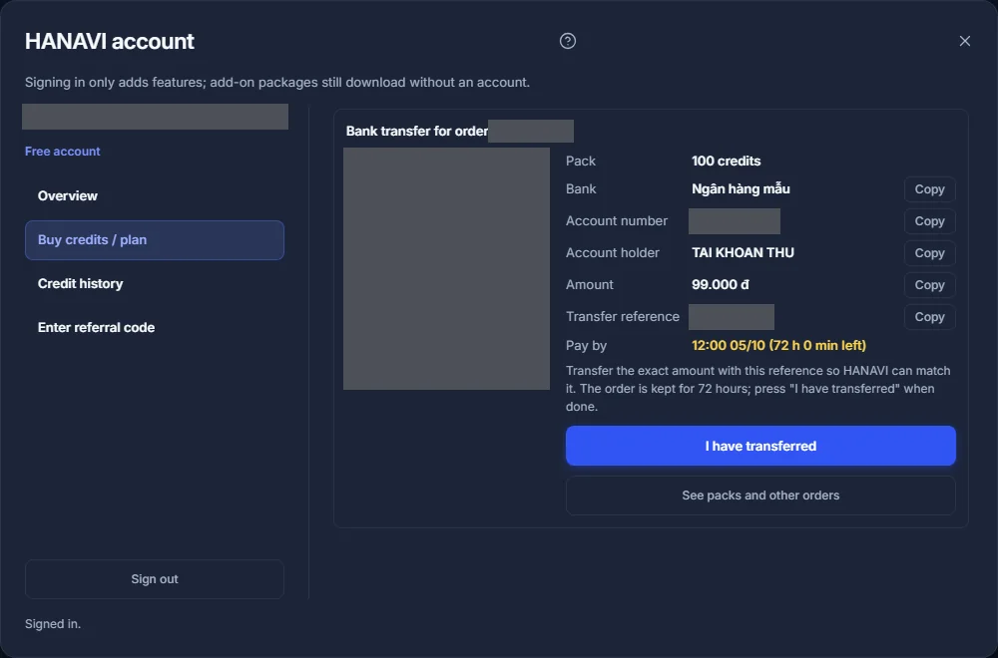
Task: Copy the Account number
Action: coord(929,221)
